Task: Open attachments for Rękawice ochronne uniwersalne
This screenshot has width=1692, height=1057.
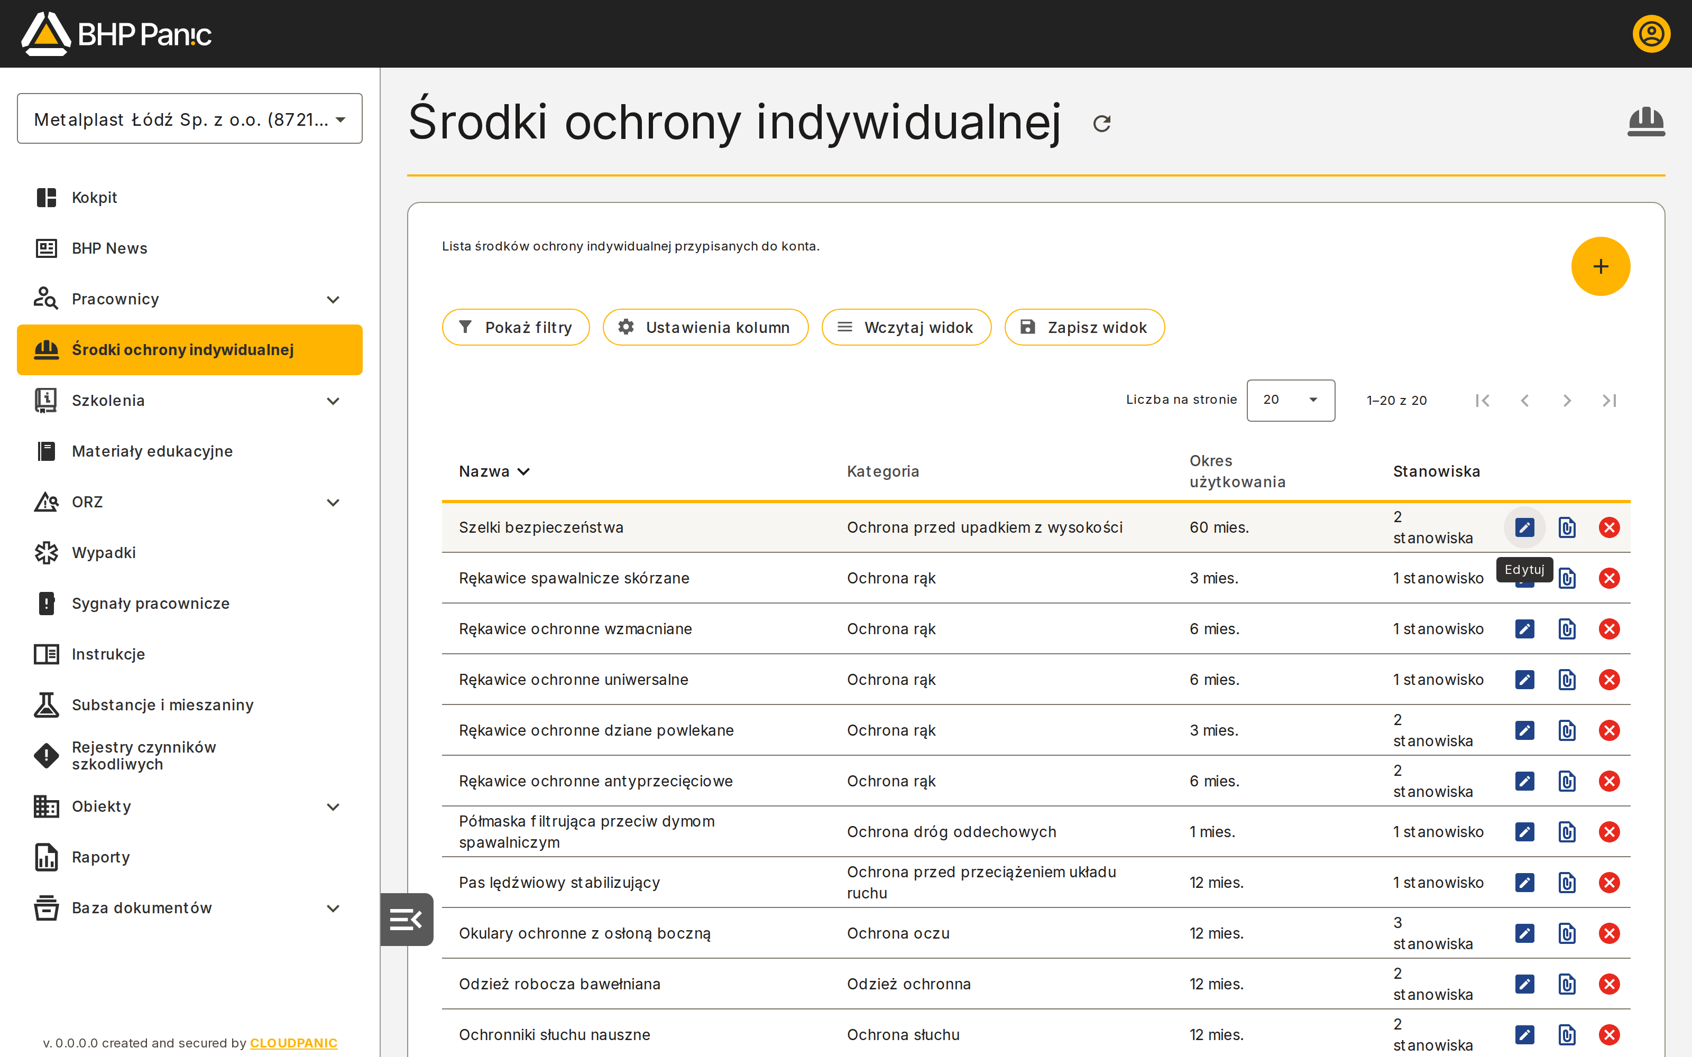Action: [1567, 680]
